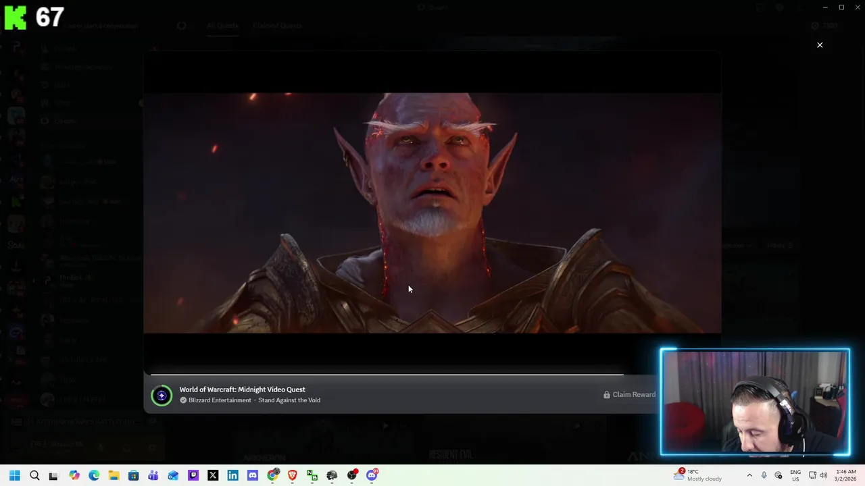Viewport: 865px width, 486px height.
Task: Open Windows Search from the taskbar
Action: (34, 475)
